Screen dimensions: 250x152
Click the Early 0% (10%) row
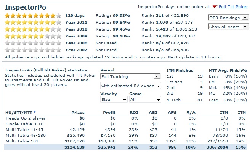(228, 76)
